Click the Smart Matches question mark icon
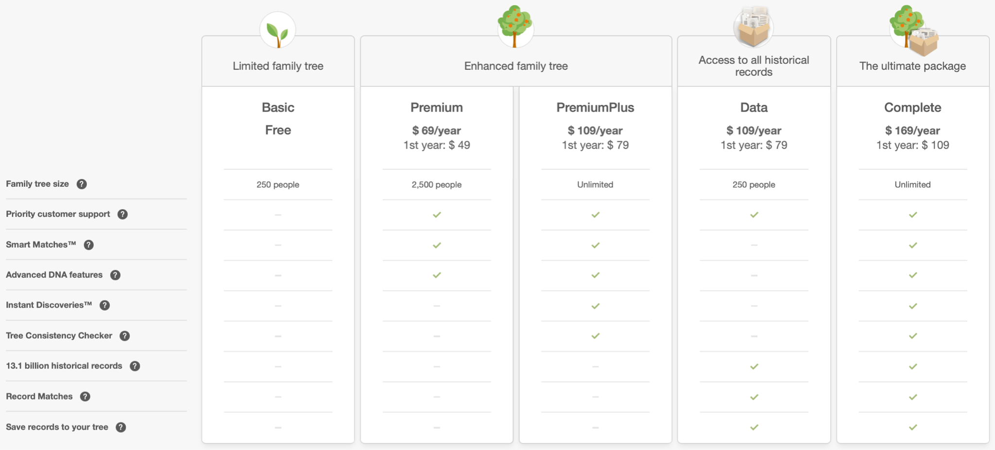 click(88, 245)
